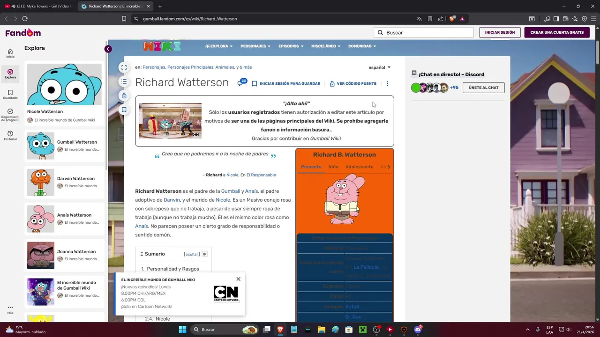This screenshot has height=337, width=600.
Task: Click the media music note icon
Action: tap(547, 19)
